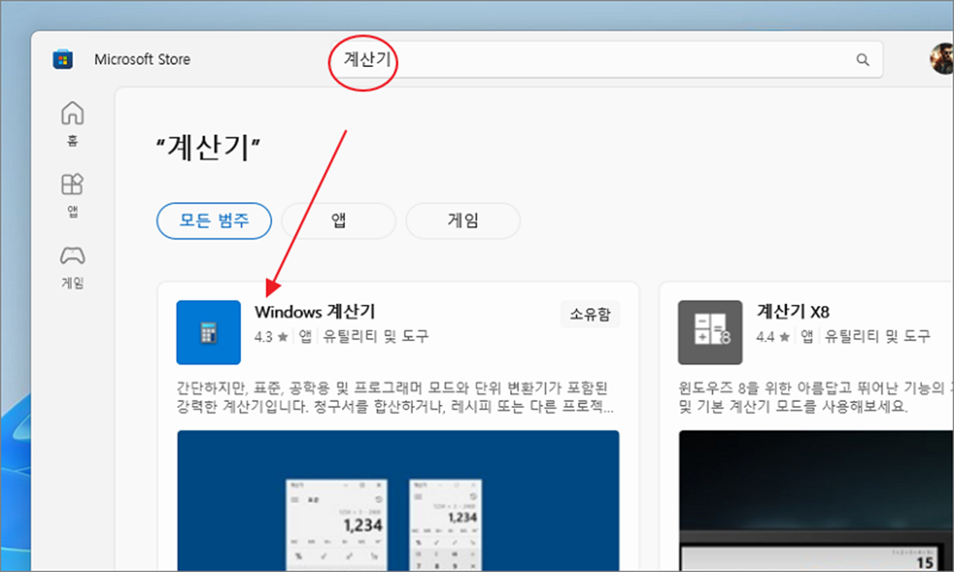This screenshot has height=572, width=954.
Task: Click the Windows 계산기 app icon
Action: coord(208,332)
